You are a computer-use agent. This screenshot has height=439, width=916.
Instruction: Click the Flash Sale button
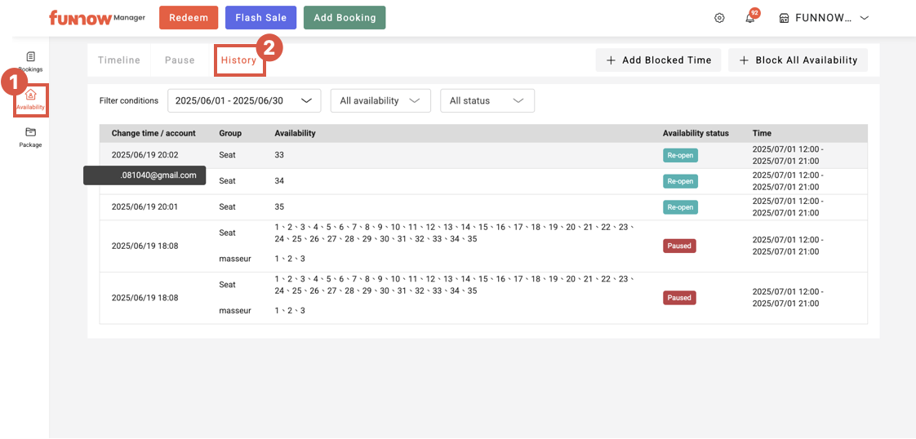pos(260,17)
